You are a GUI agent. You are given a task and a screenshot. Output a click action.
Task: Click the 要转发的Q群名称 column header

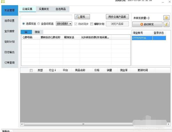51,38
